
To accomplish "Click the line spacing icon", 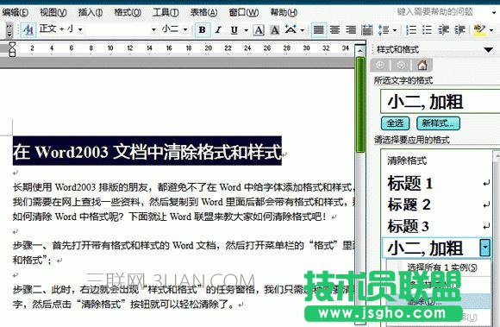I will [384, 30].
